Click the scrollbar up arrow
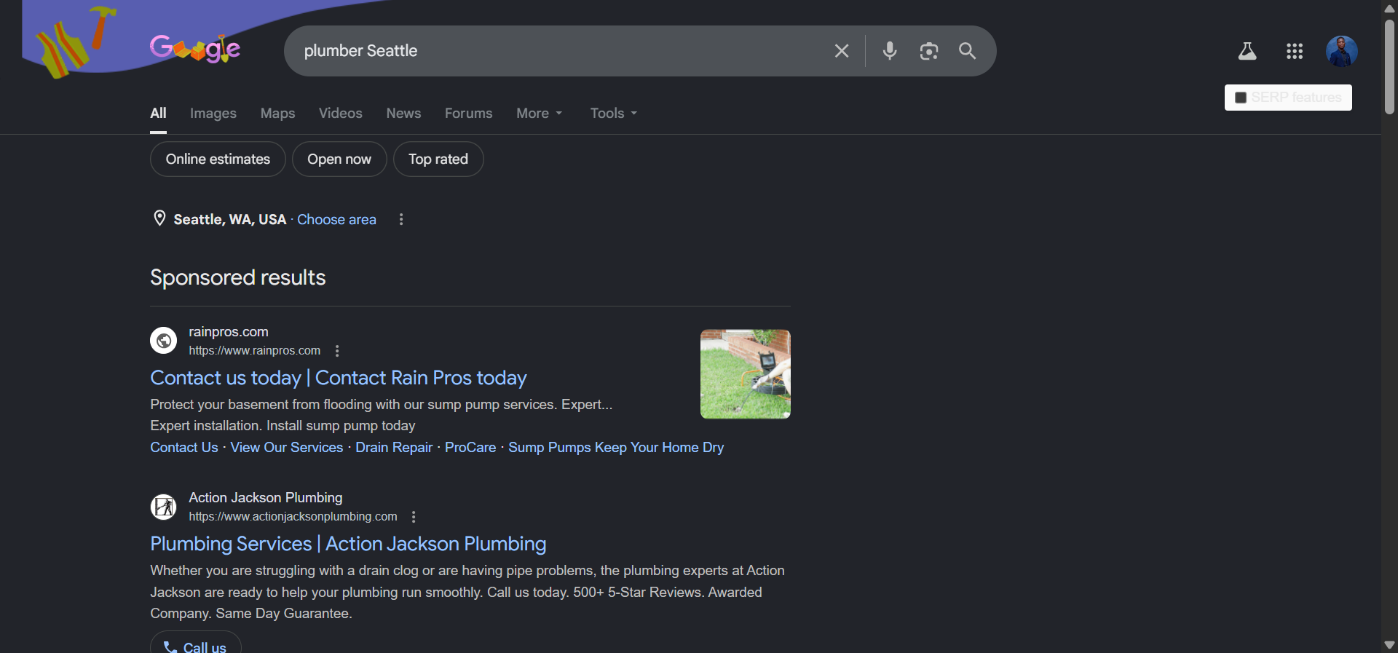 point(1389,8)
